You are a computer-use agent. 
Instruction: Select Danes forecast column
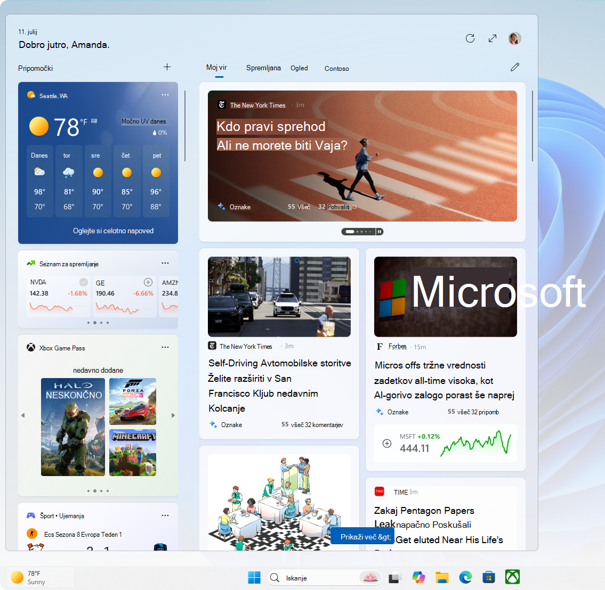pos(39,181)
